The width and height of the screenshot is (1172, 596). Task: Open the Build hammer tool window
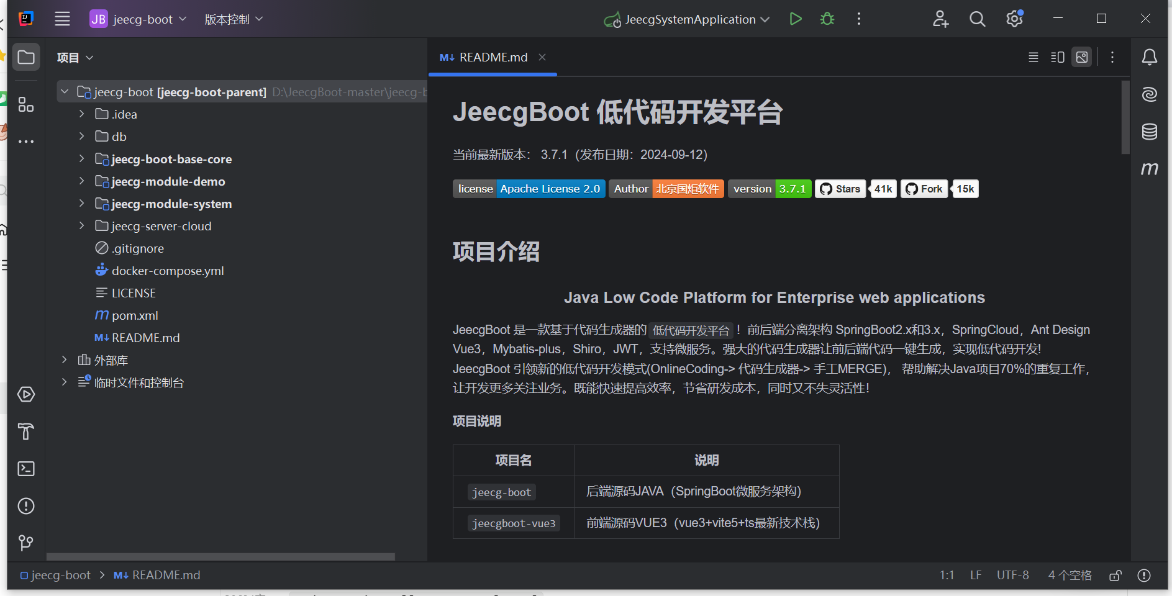(26, 431)
